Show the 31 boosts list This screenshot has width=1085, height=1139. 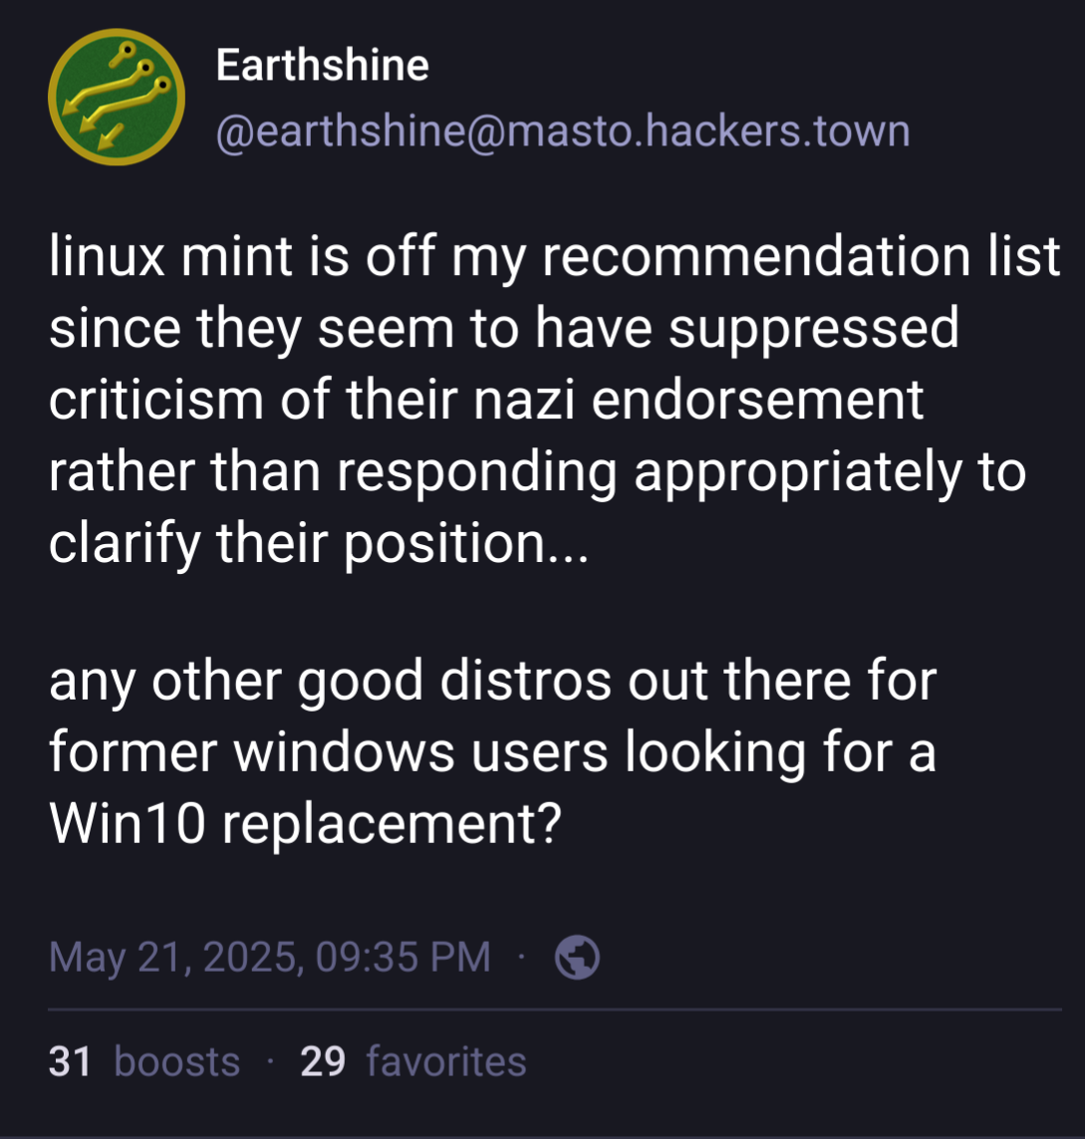click(x=144, y=1061)
